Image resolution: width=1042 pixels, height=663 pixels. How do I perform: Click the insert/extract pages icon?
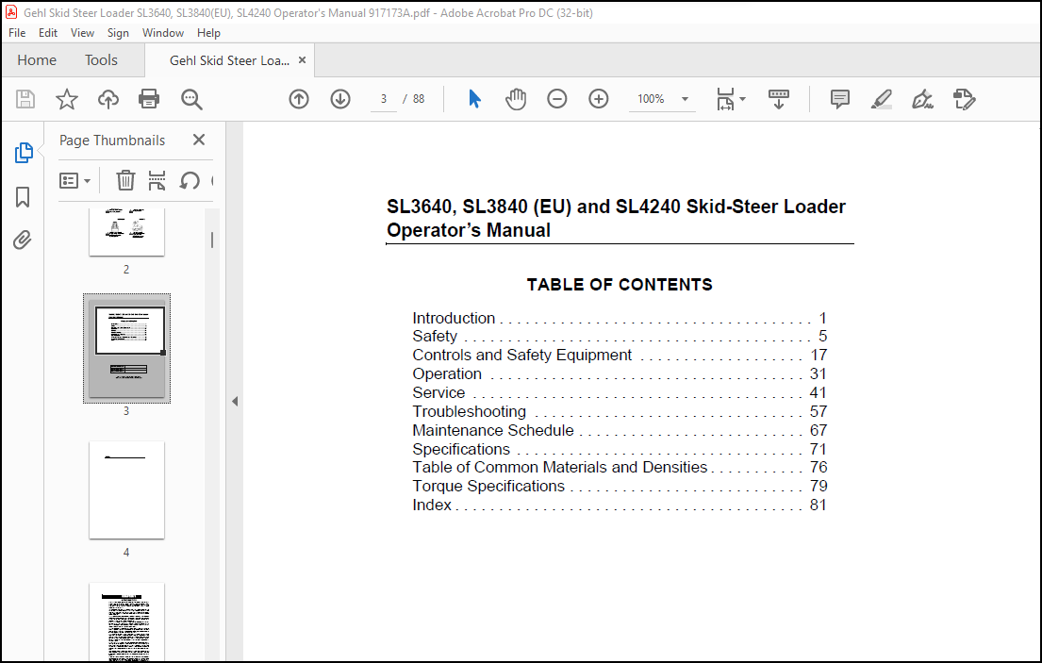pyautogui.click(x=157, y=180)
